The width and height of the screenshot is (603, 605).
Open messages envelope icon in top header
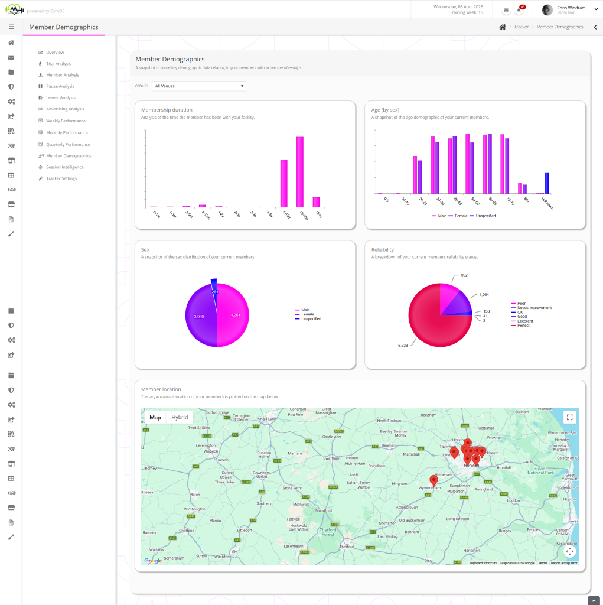(x=506, y=10)
